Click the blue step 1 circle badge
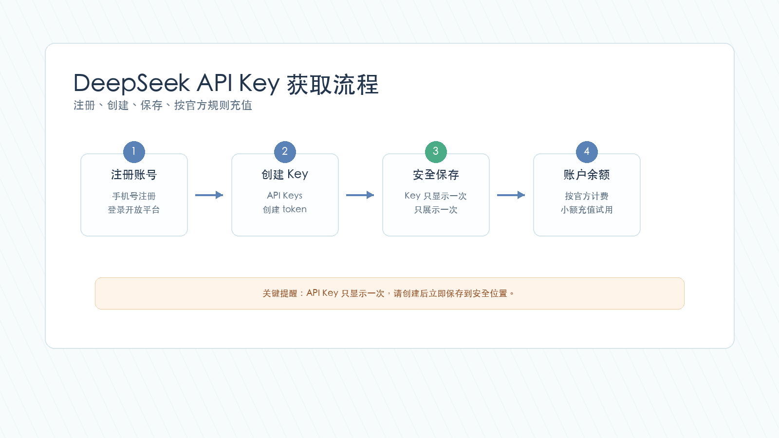The width and height of the screenshot is (779, 438). (134, 152)
